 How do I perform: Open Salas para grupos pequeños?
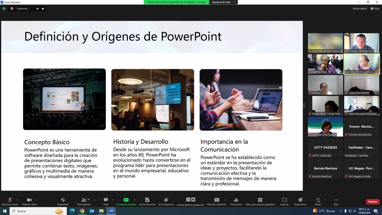260,200
